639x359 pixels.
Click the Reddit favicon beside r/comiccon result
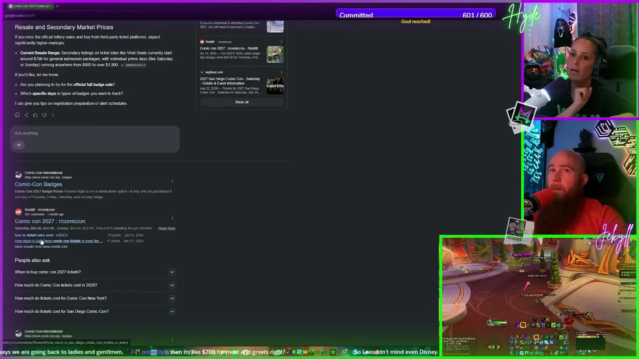pos(18,212)
